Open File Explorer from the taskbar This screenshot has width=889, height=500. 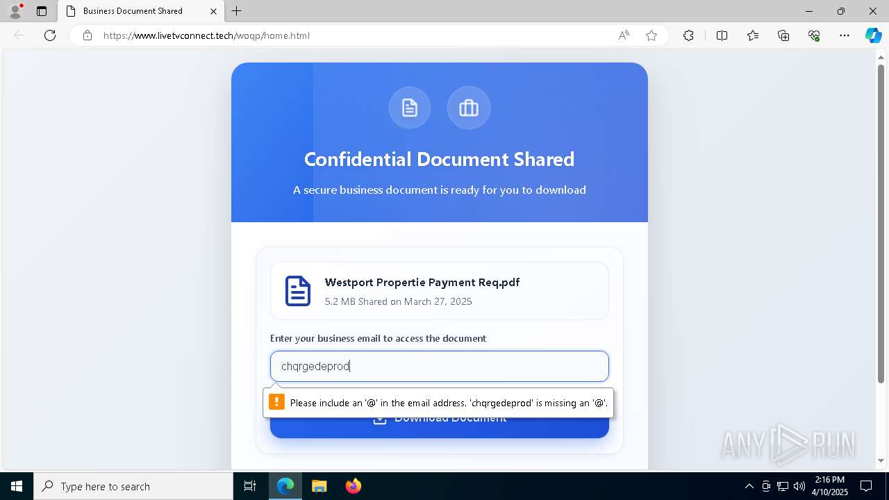319,486
